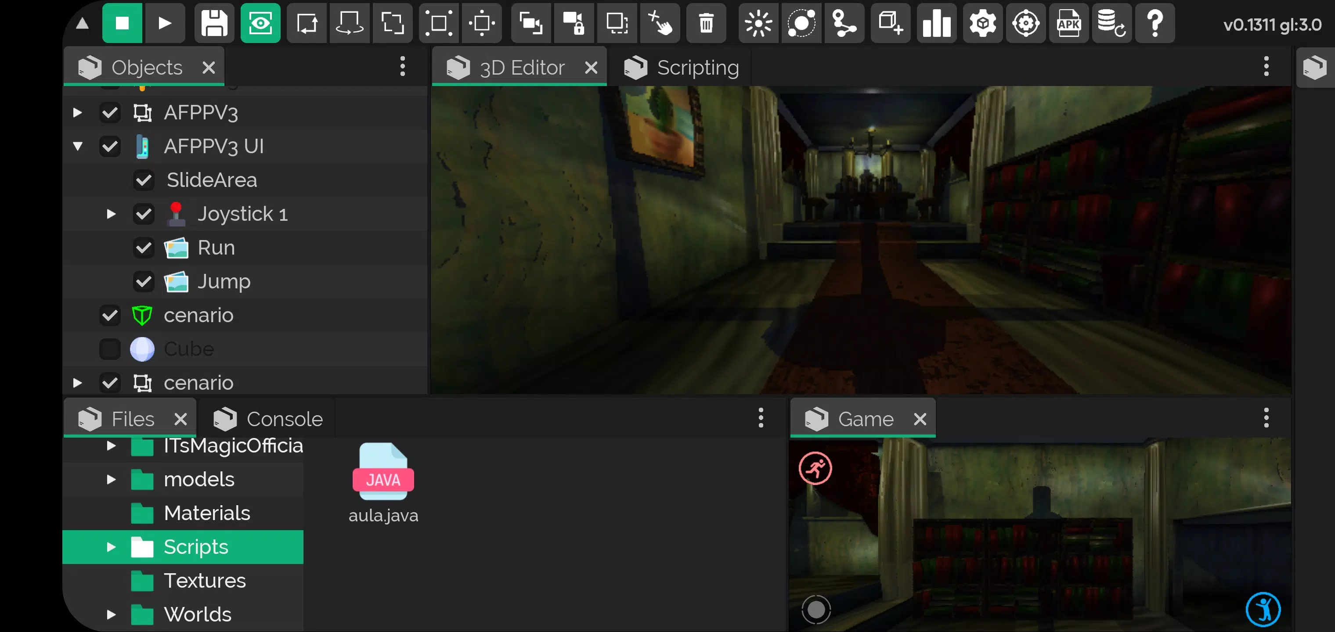
Task: Tap the run button in Game view
Action: [x=815, y=468]
